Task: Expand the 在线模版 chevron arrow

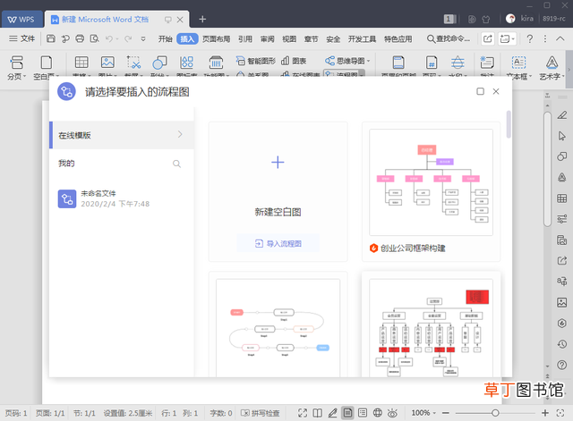Action: 180,134
